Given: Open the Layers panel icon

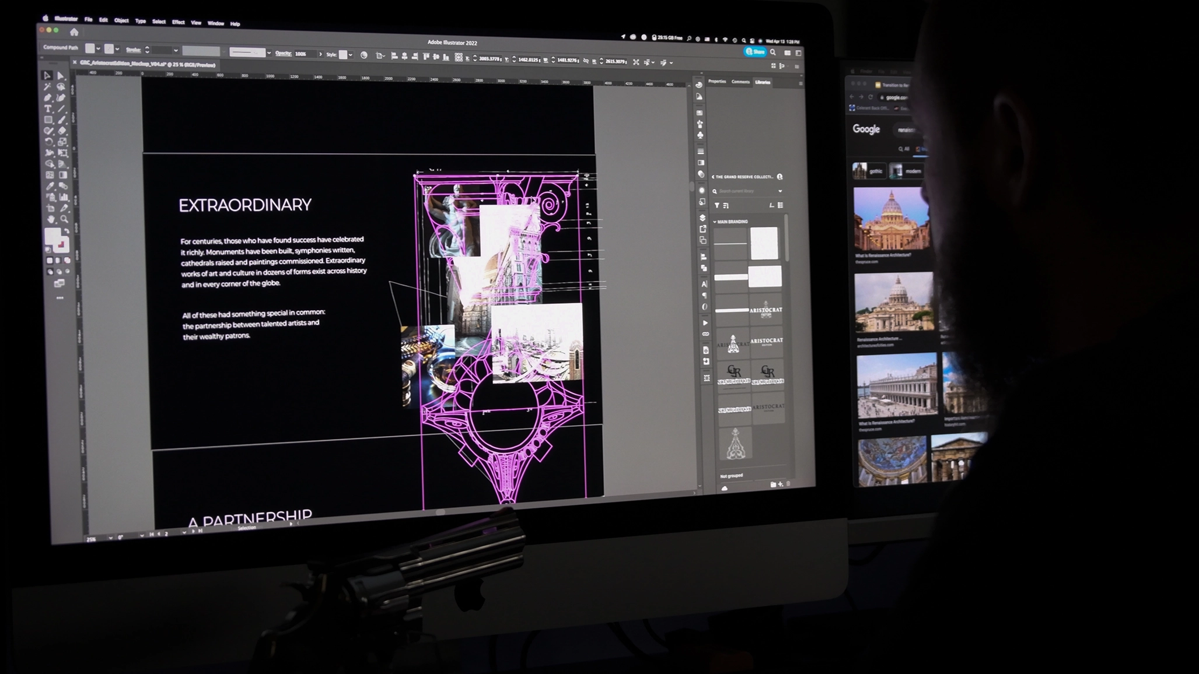Looking at the screenshot, I should click(x=702, y=217).
